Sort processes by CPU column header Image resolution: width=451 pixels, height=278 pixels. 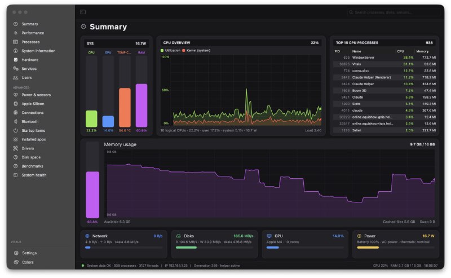point(400,51)
